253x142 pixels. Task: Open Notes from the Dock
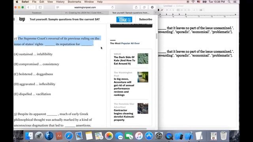89,136
